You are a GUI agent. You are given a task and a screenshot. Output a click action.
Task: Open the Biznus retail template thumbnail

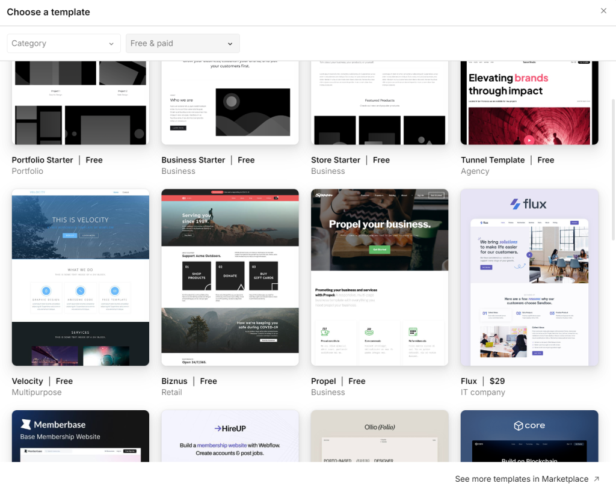pos(230,277)
